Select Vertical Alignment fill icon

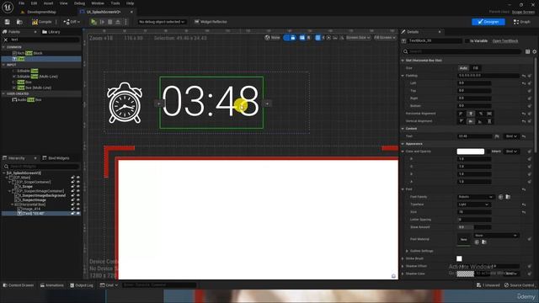point(489,121)
